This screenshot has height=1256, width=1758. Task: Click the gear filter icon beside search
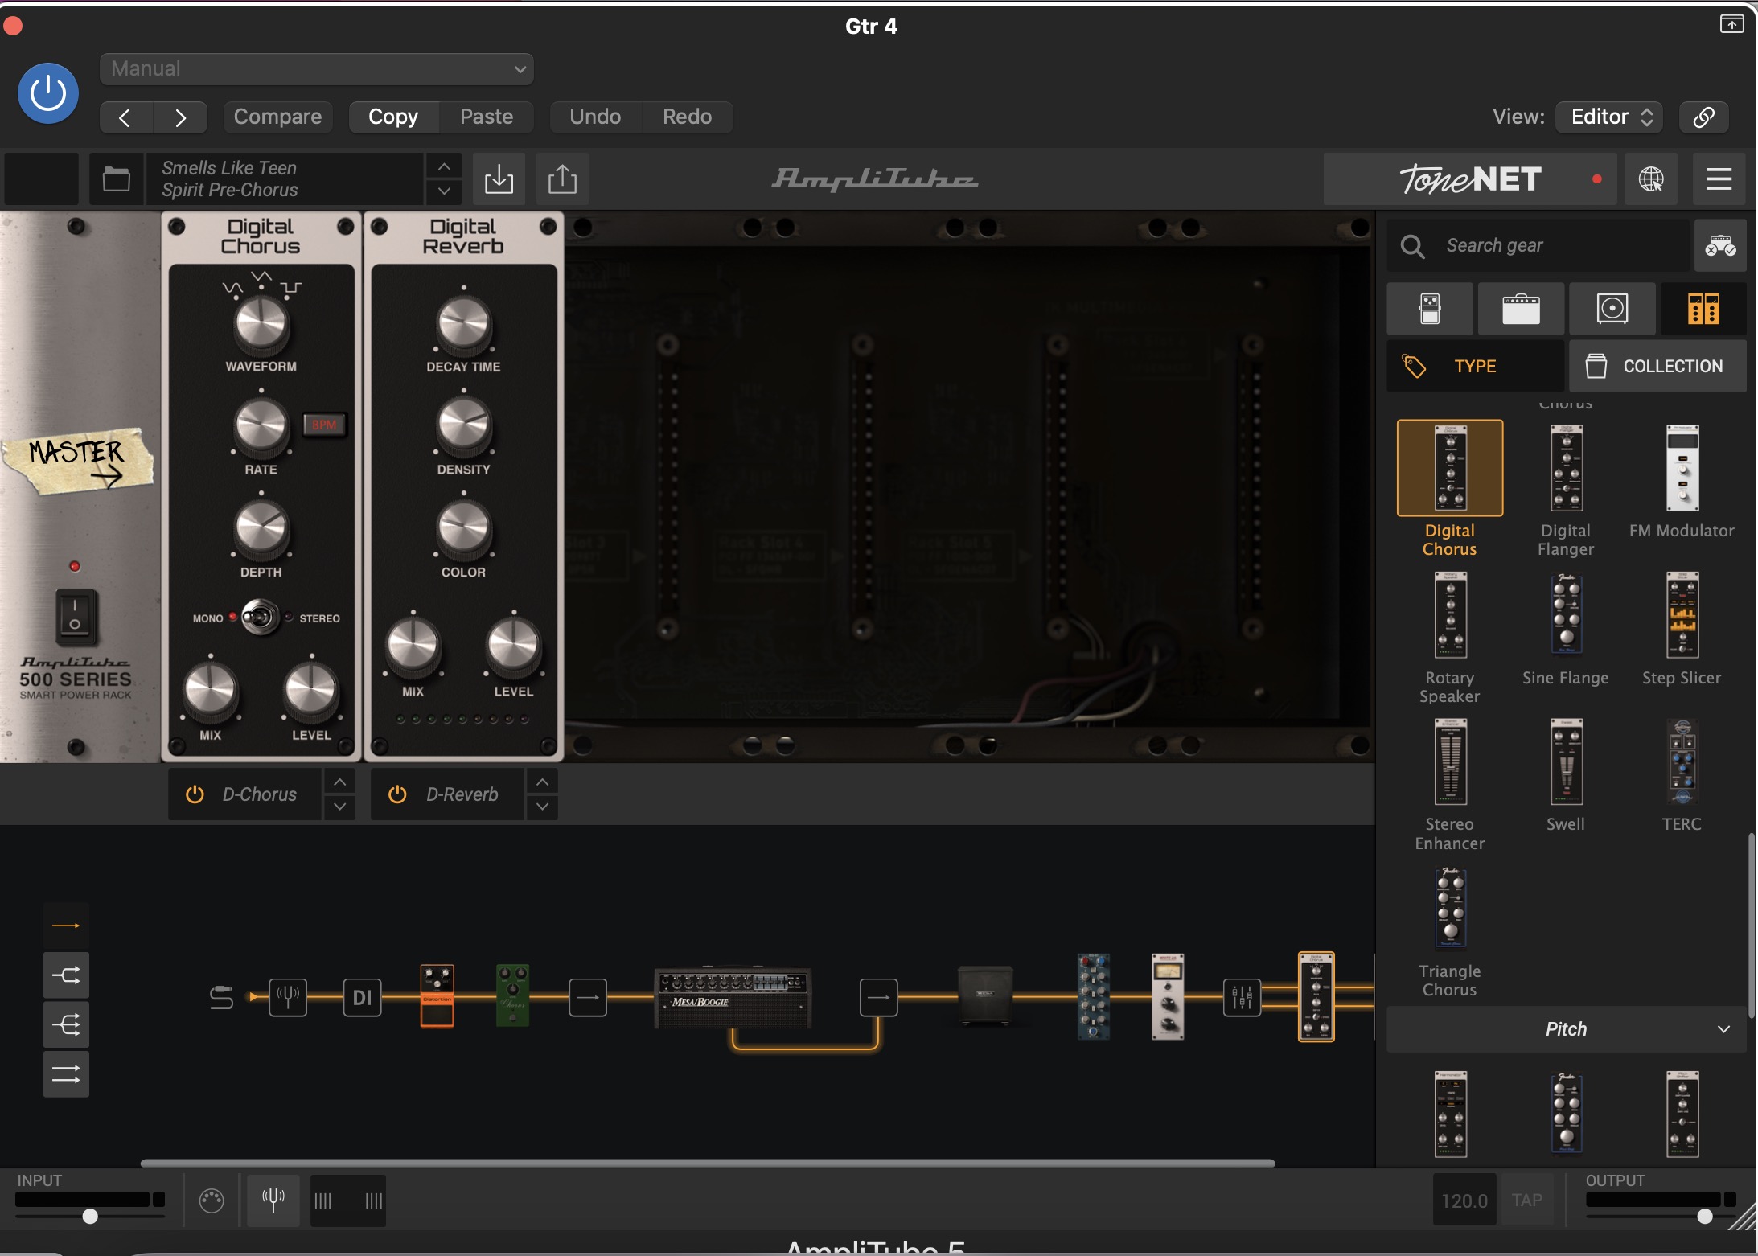tap(1720, 245)
